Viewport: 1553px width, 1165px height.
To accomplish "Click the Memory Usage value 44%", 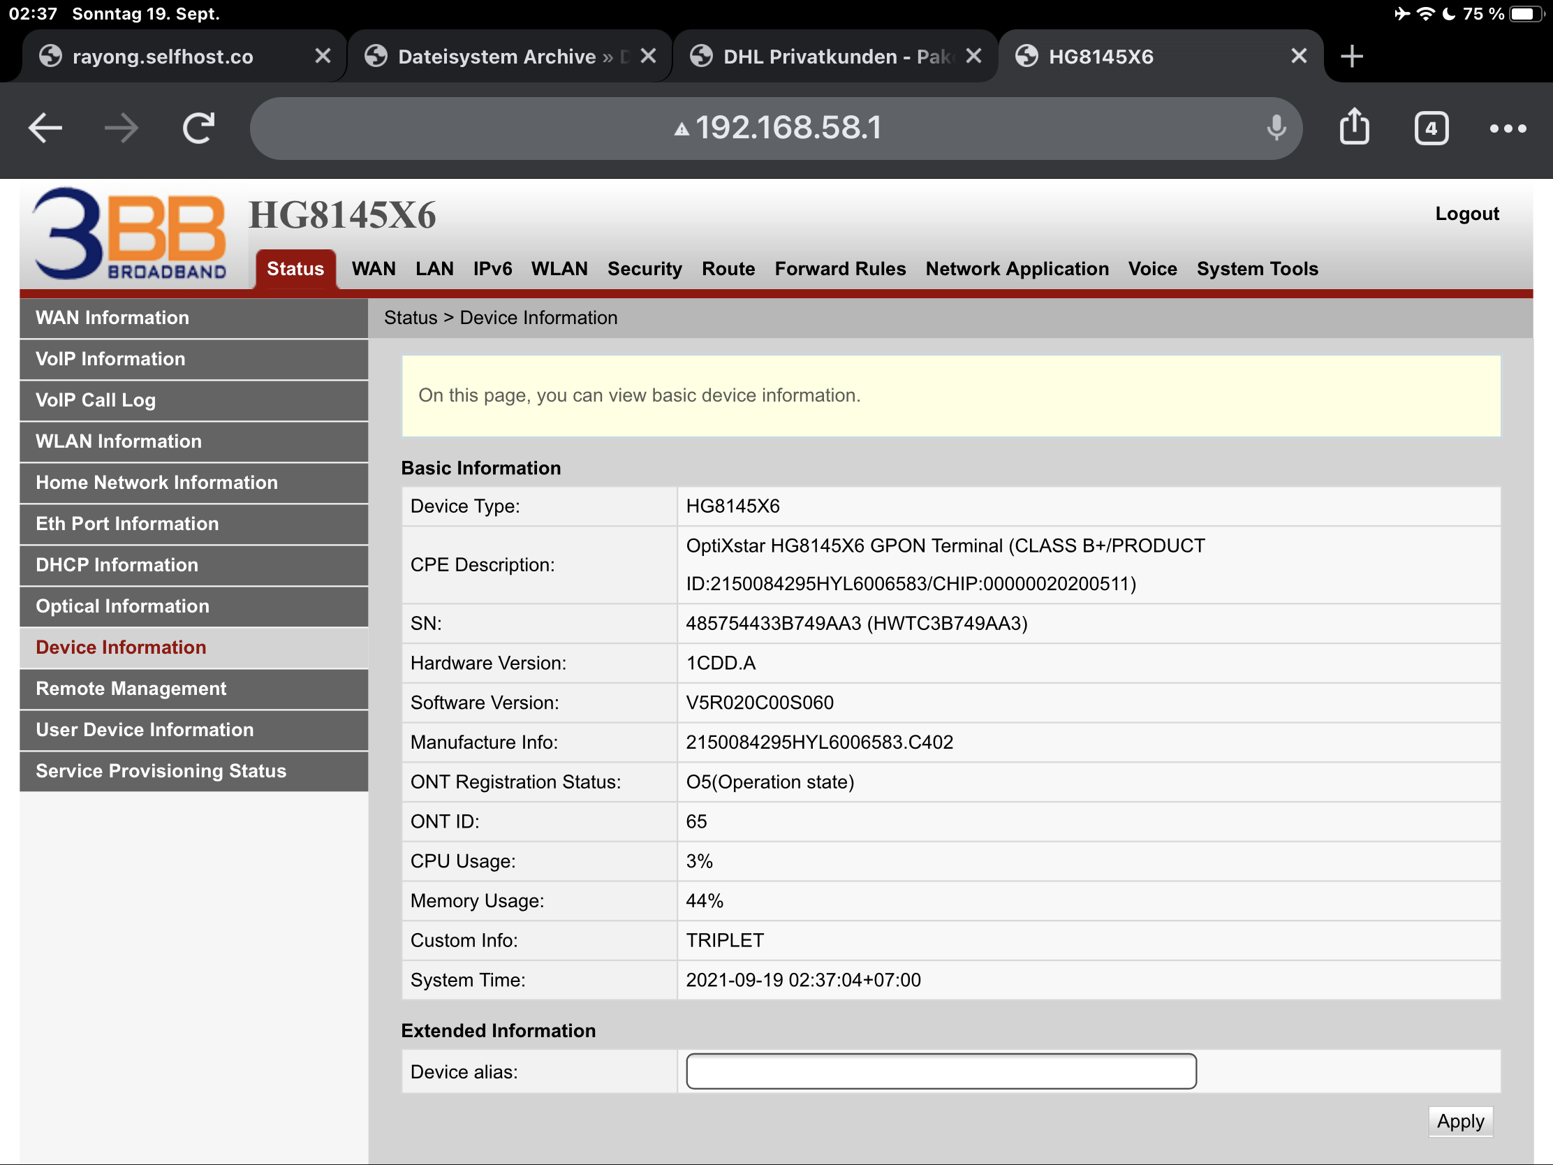I will (704, 901).
